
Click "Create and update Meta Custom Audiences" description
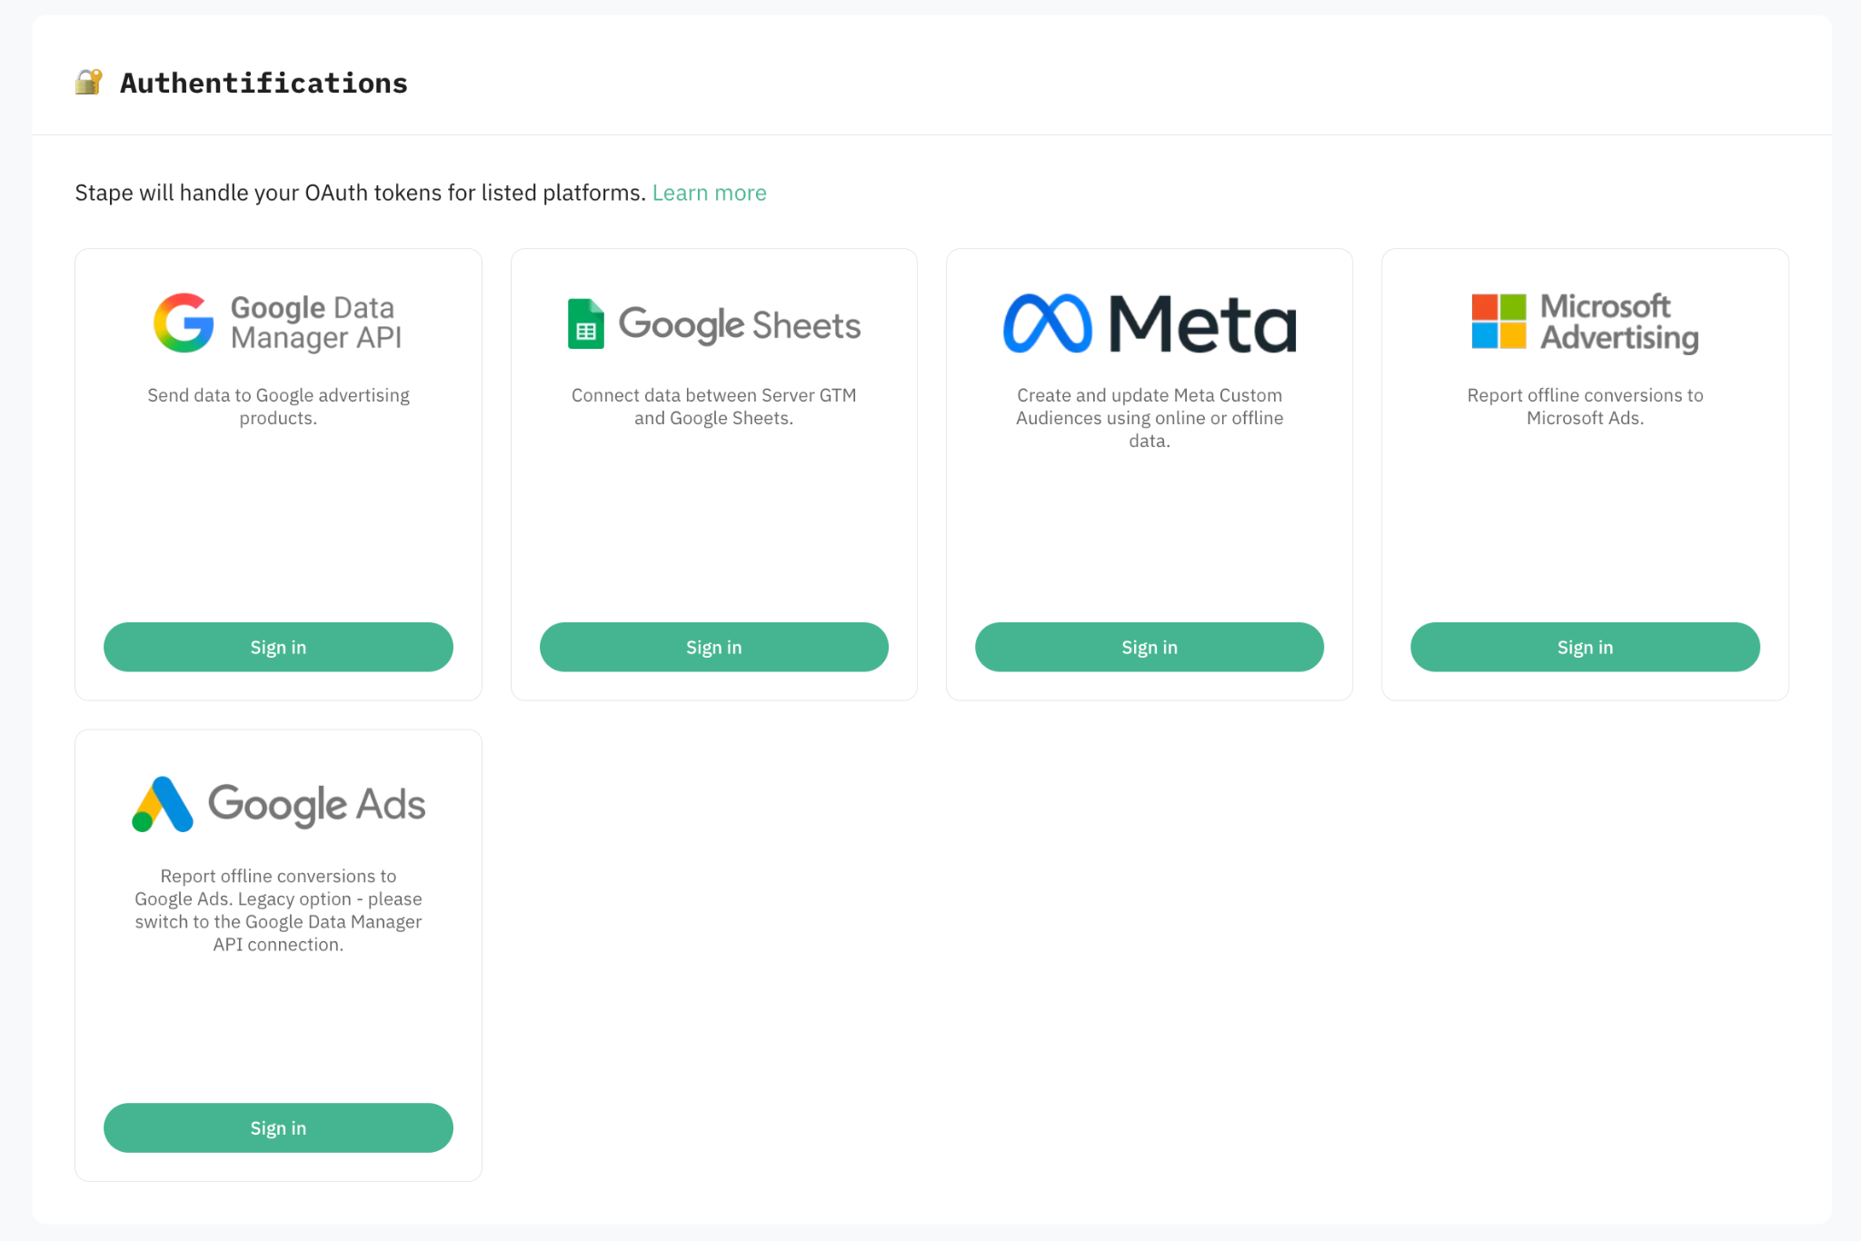click(x=1149, y=418)
